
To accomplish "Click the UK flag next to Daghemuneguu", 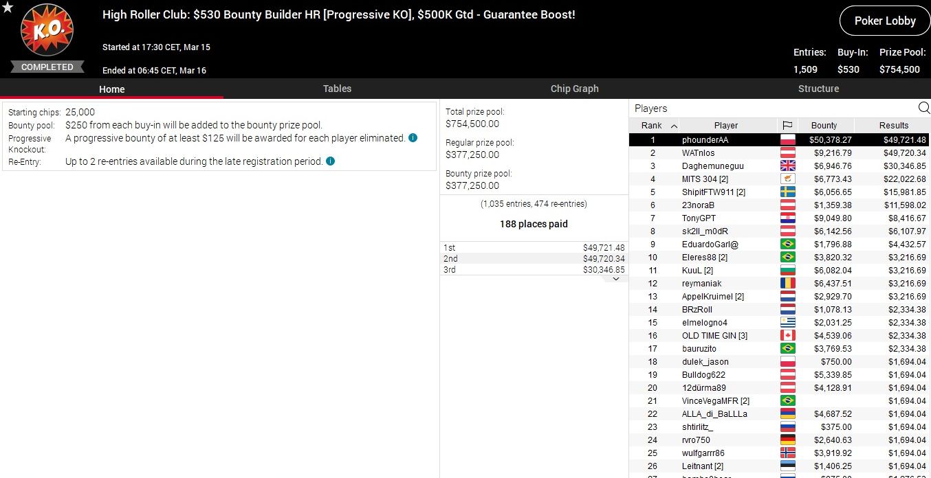I will tap(787, 166).
